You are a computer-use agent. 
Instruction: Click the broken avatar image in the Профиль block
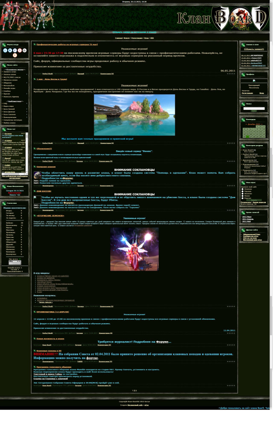pyautogui.click(x=254, y=81)
